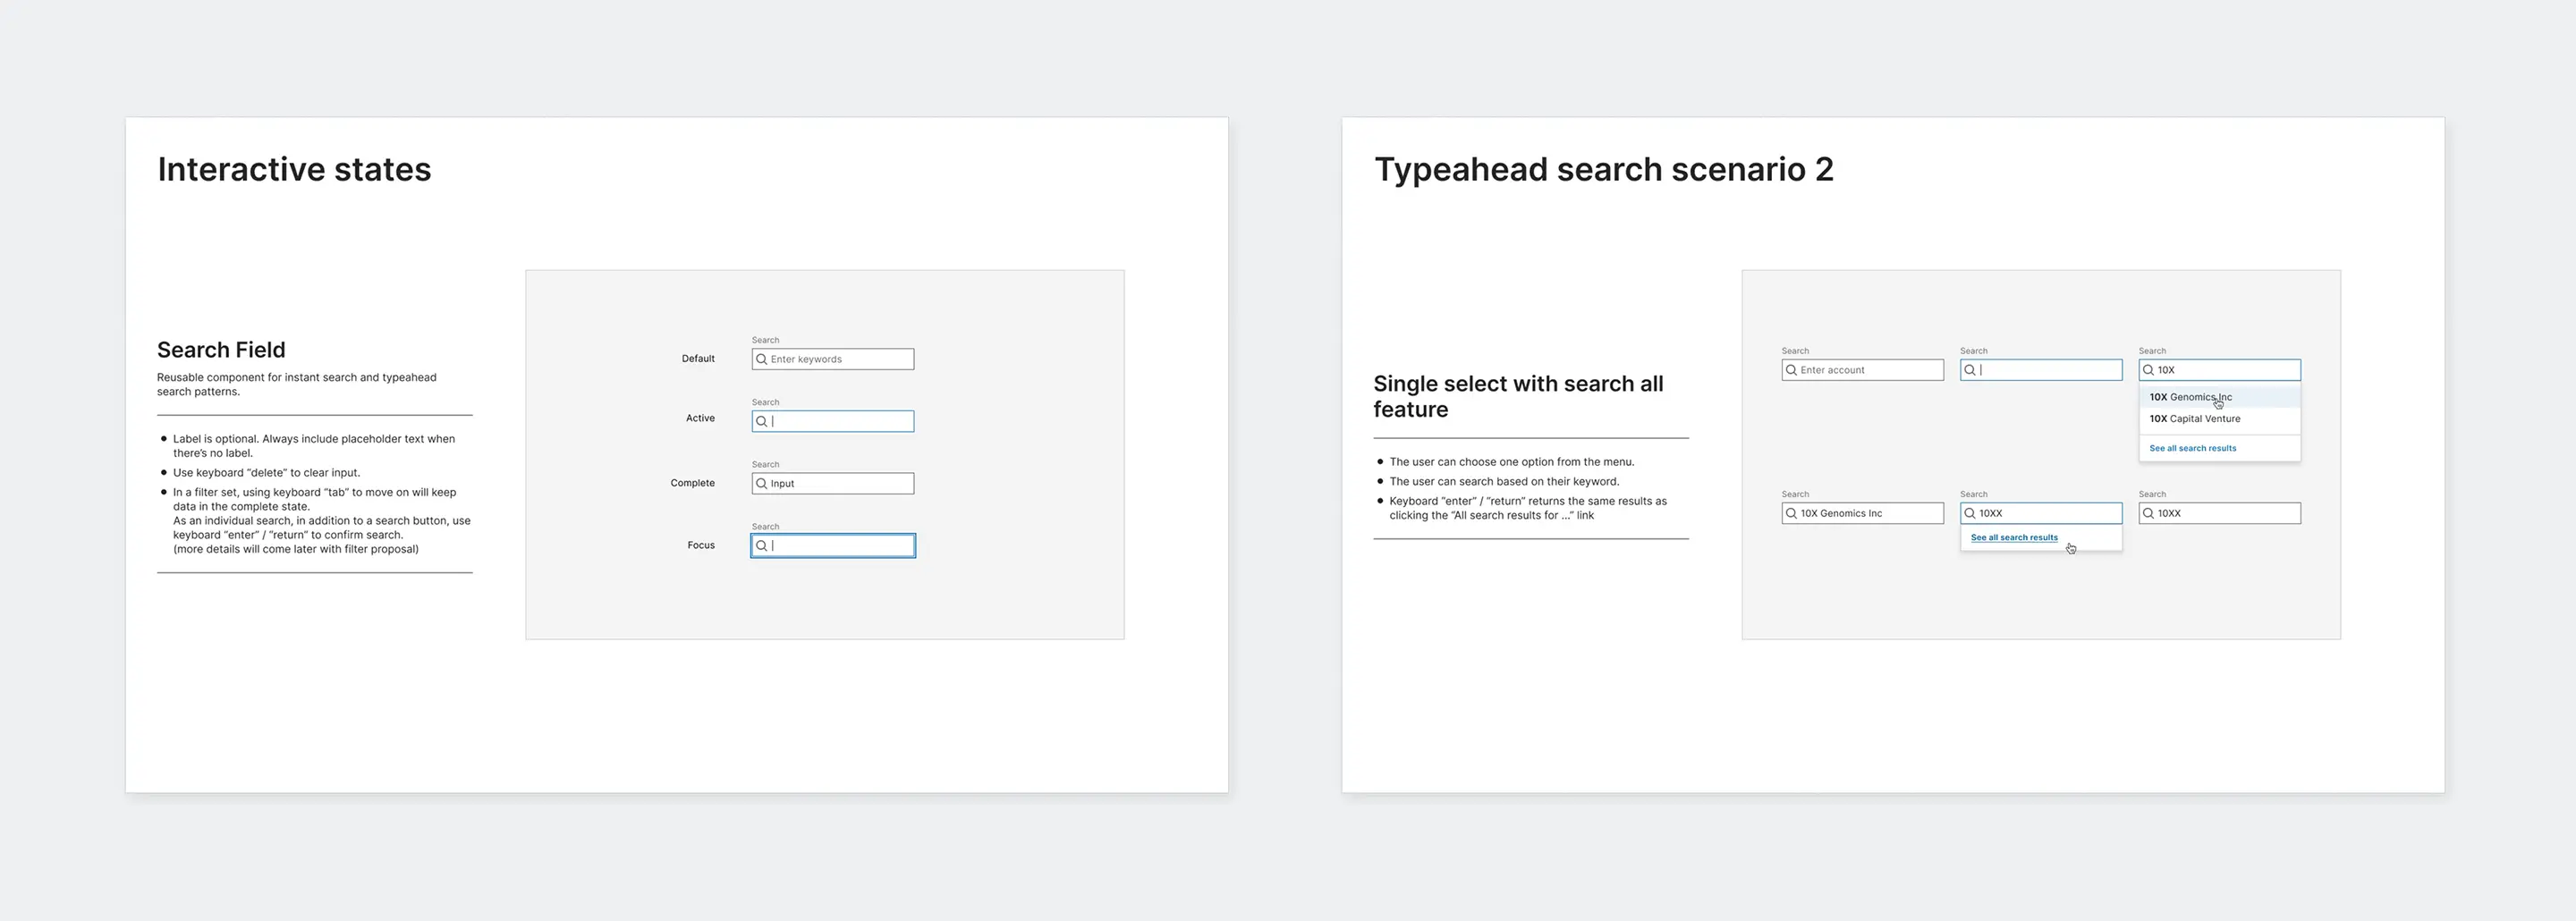Screen dimensions: 2576x921
Task: Click the search field labeled Focus
Action: (x=833, y=545)
